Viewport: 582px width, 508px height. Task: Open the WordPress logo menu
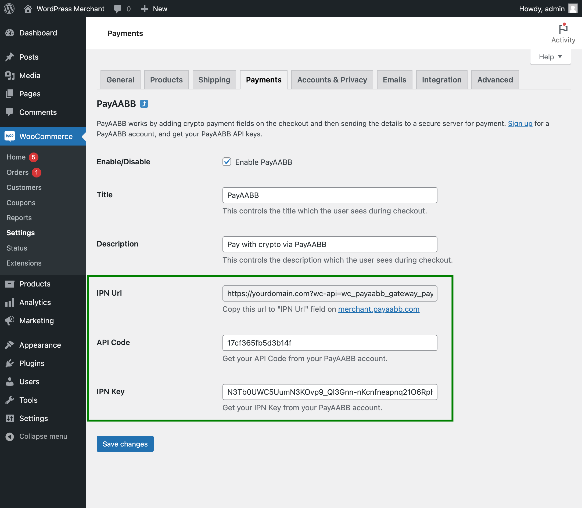(x=9, y=9)
